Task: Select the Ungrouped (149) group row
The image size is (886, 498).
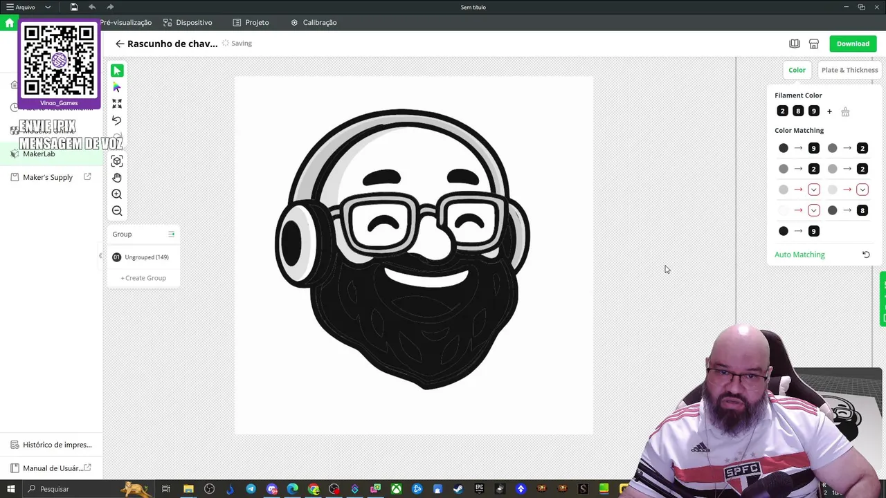Action: click(143, 257)
